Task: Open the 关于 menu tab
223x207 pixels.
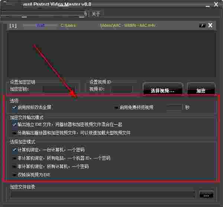Action: tap(96, 14)
